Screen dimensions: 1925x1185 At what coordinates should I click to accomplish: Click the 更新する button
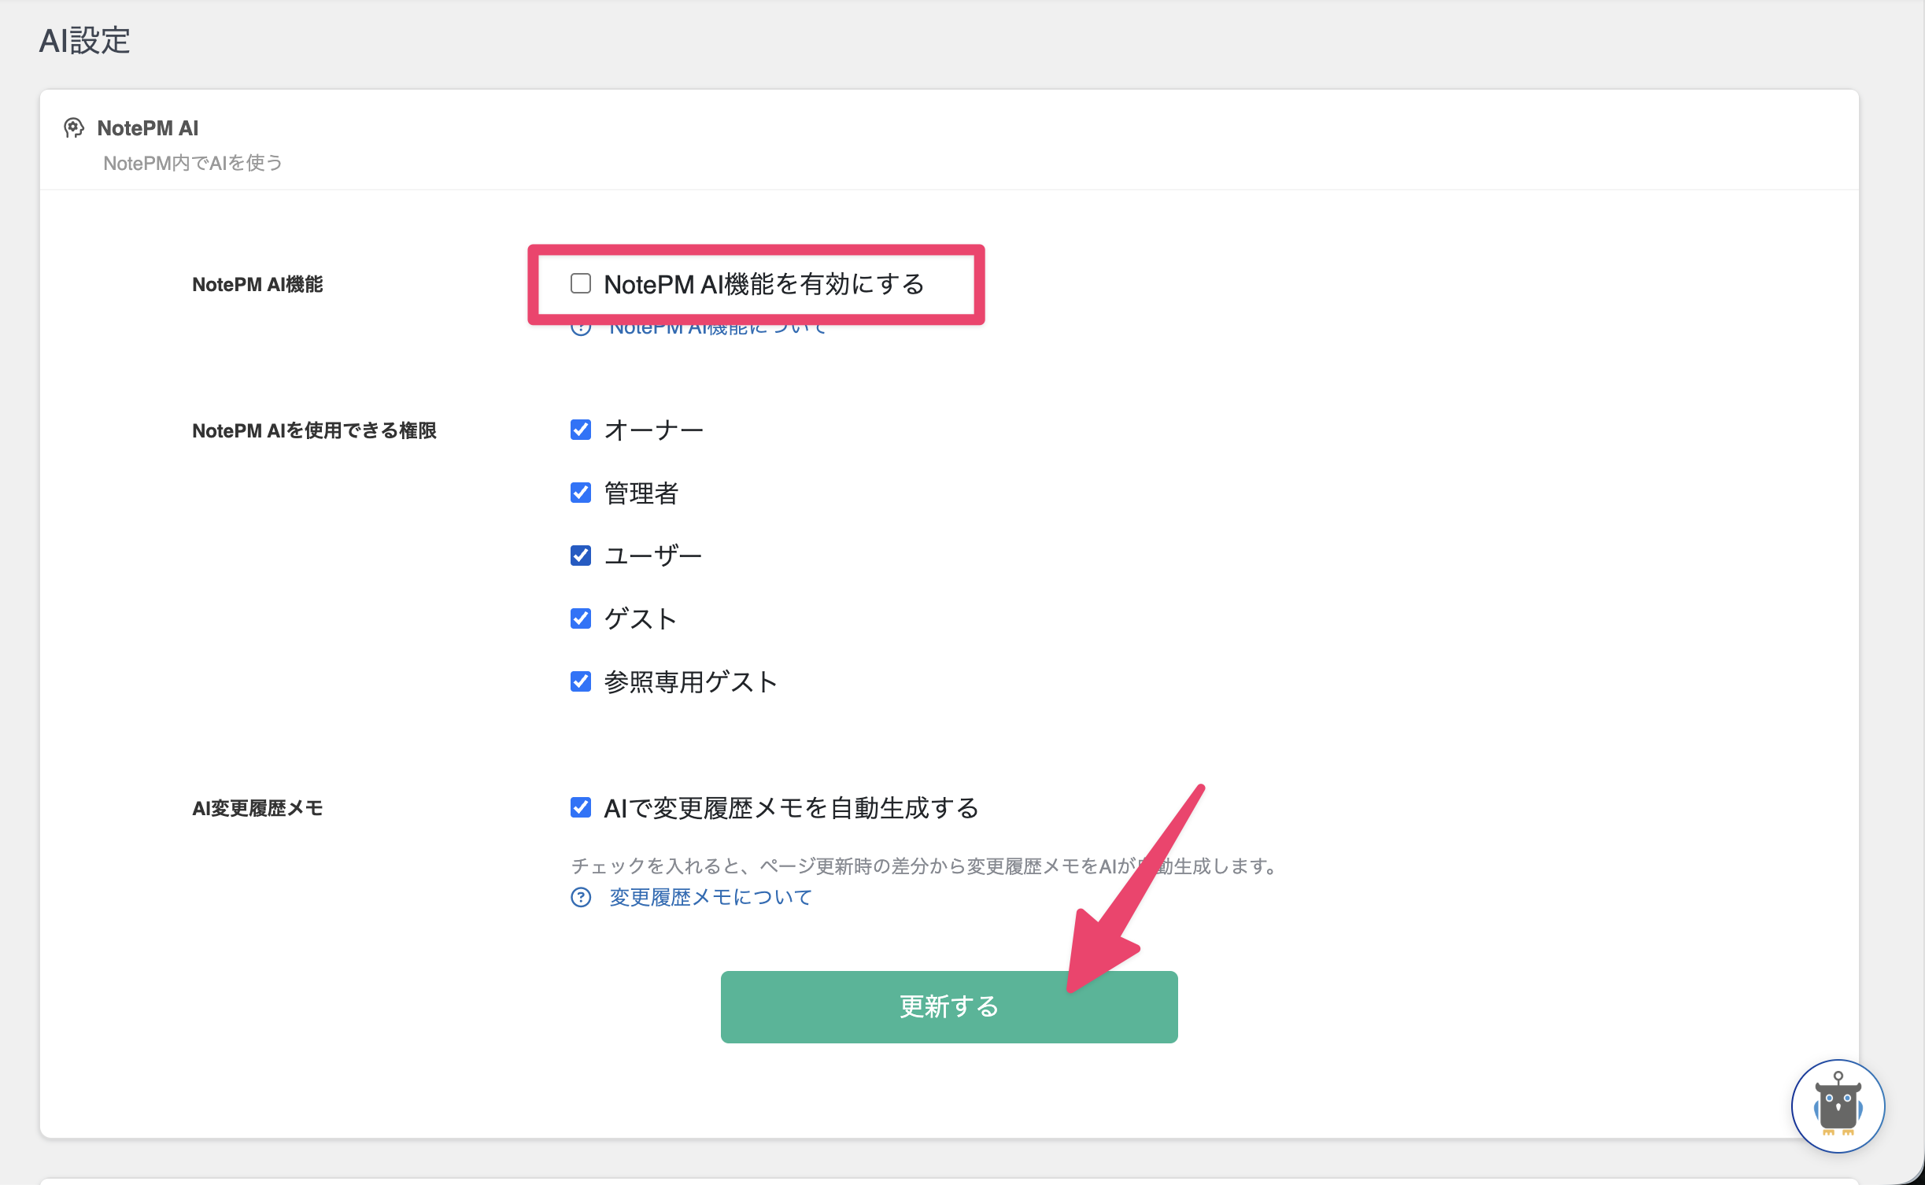(949, 1006)
